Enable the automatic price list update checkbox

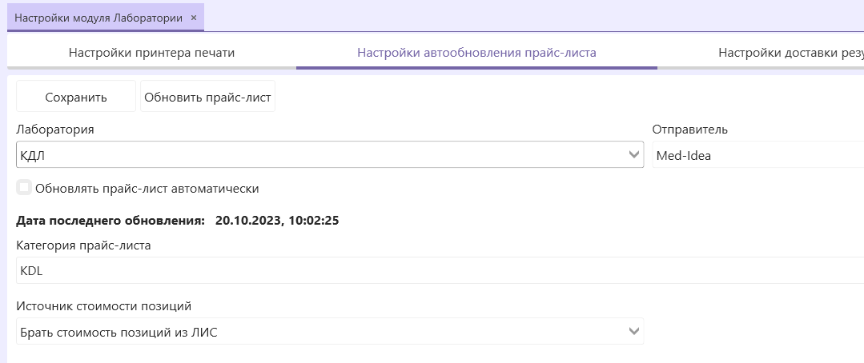[x=25, y=188]
